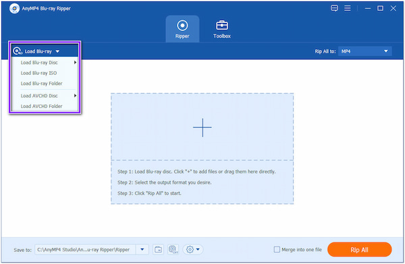Expand the Save to path dropdown arrow
This screenshot has width=405, height=264.
(142, 250)
